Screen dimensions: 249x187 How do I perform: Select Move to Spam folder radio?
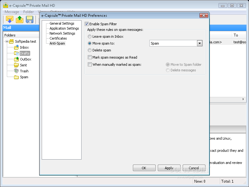(168, 65)
